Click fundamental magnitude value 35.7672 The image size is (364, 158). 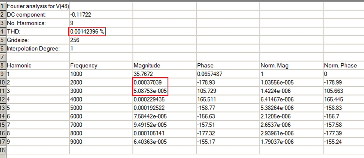click(164, 74)
